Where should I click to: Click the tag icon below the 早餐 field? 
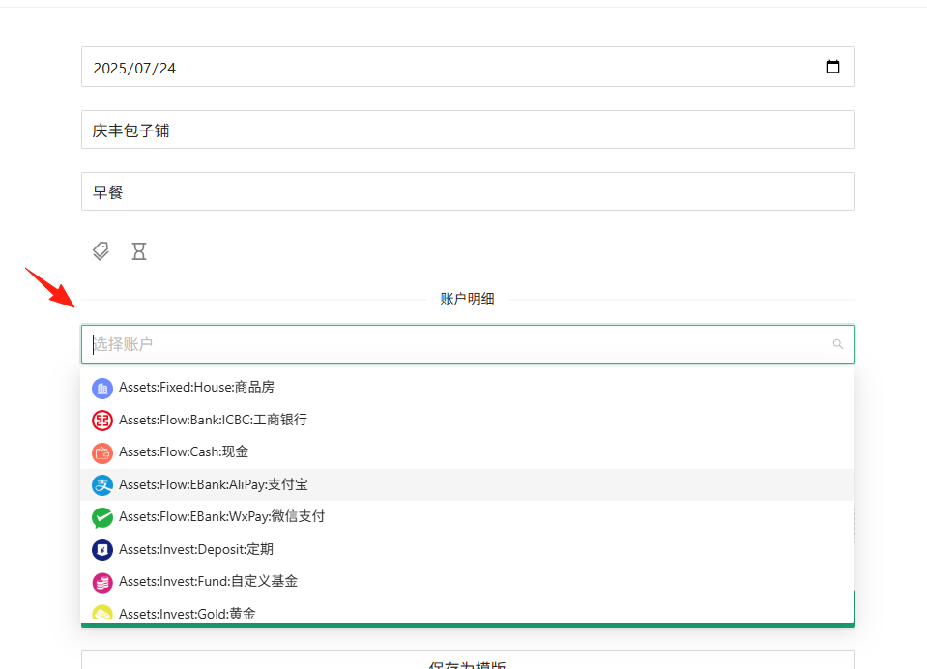pyautogui.click(x=101, y=250)
